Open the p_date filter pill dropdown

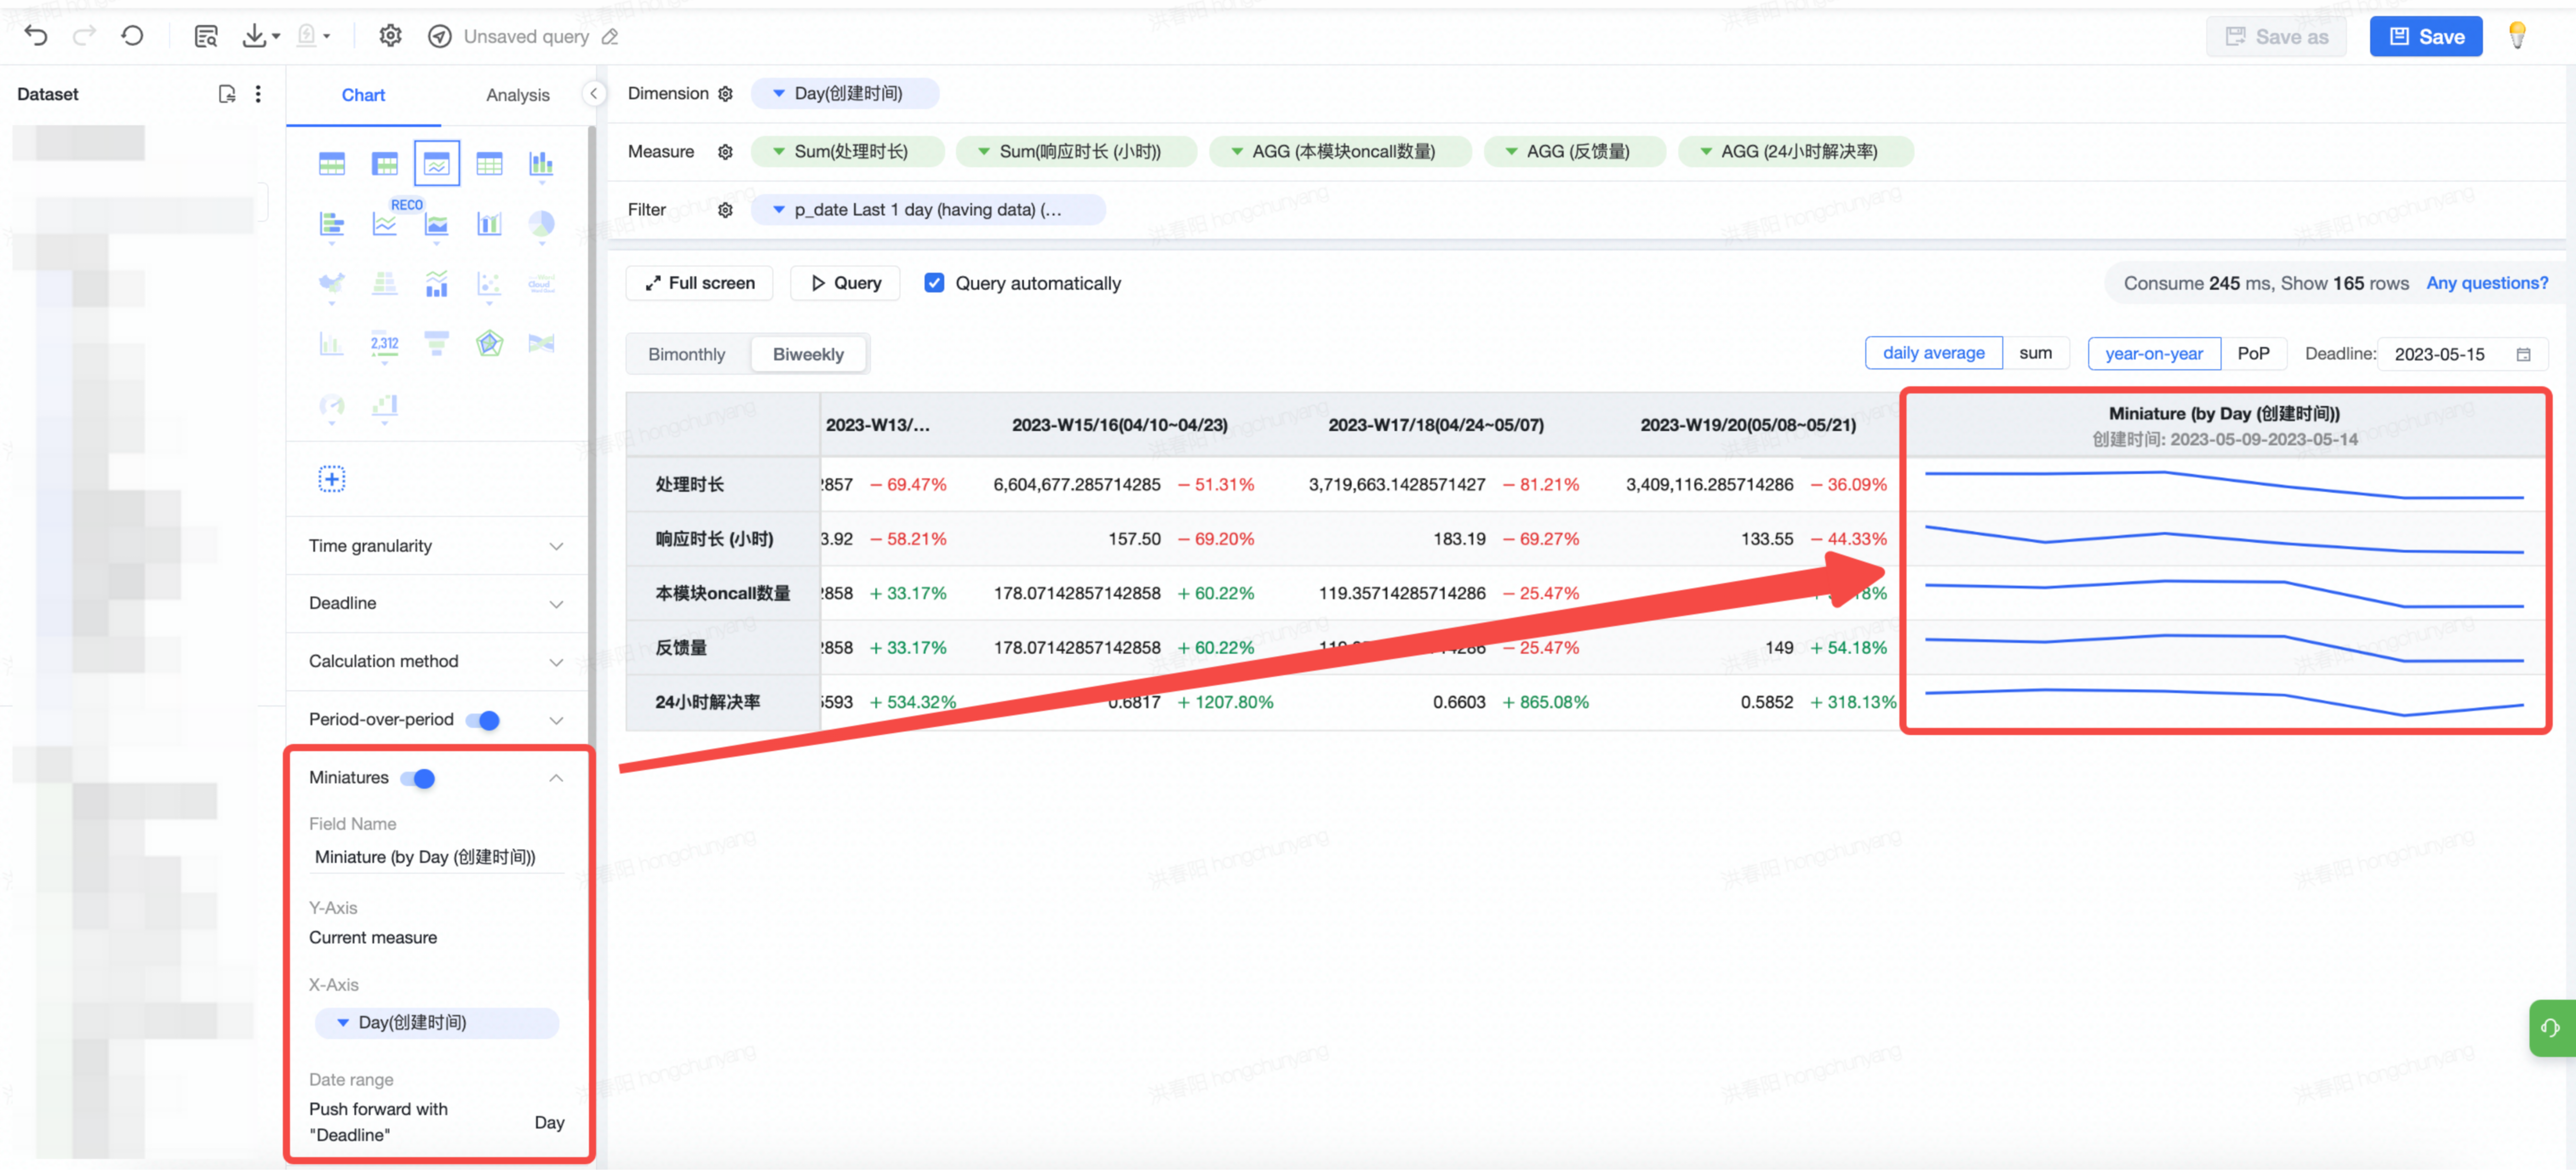(927, 209)
